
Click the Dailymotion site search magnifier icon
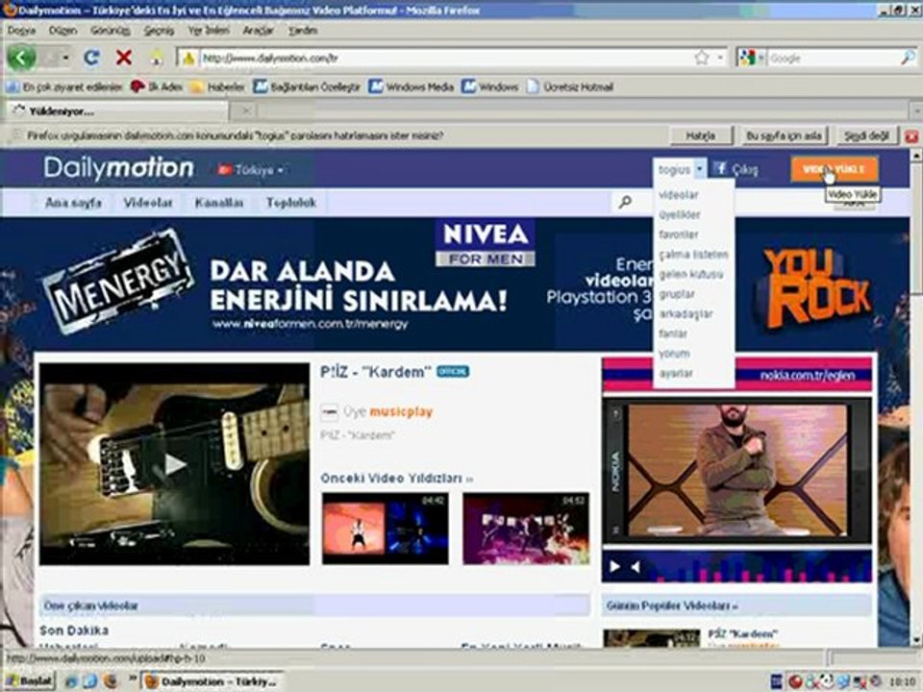[625, 203]
